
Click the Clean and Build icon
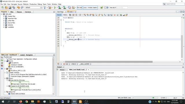pyautogui.click(x=50, y=8)
